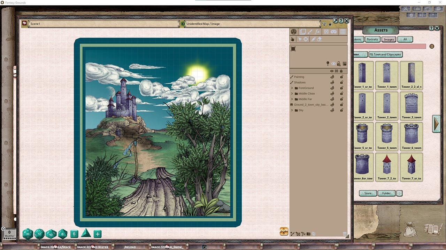Click the Folder button in Assets
The height and width of the screenshot is (250, 446).
coord(386,193)
